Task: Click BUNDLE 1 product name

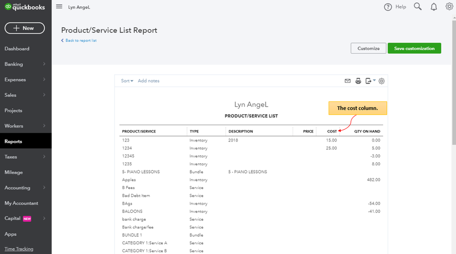Action: 132,235
